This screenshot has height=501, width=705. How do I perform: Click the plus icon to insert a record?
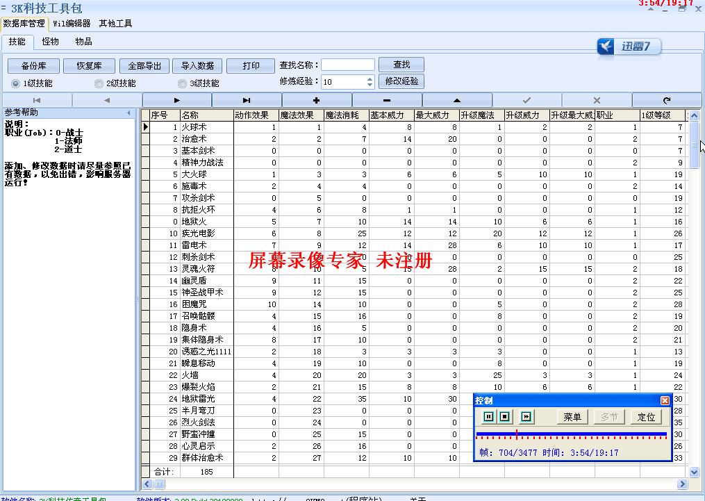317,100
